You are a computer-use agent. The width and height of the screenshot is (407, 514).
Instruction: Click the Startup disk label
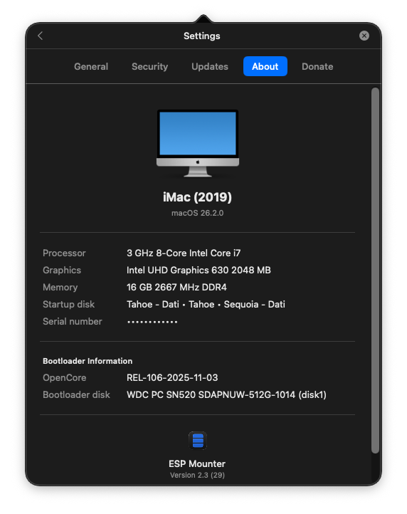point(69,304)
